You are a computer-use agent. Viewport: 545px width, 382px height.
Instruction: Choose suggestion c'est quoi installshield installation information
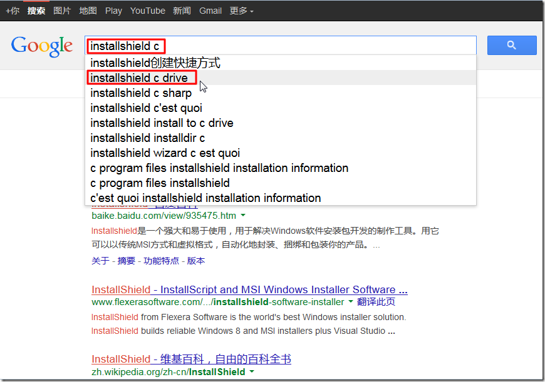point(281,198)
